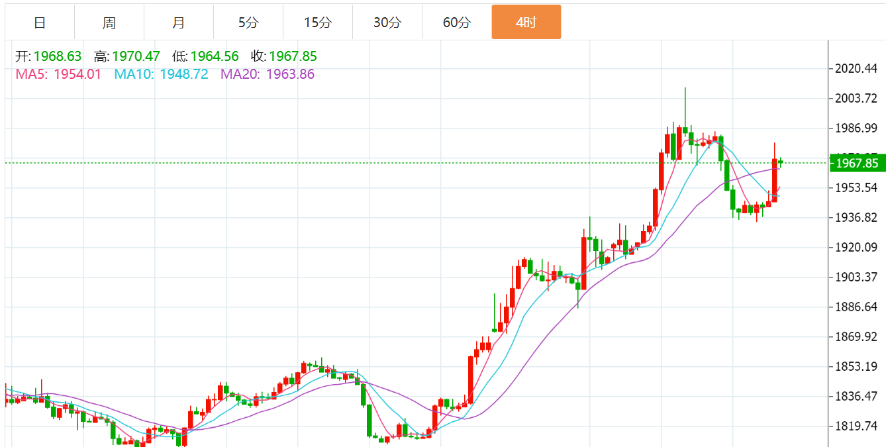Screen dimensions: 886x447
Task: Click the open price 开:1968.63
Action: point(48,56)
